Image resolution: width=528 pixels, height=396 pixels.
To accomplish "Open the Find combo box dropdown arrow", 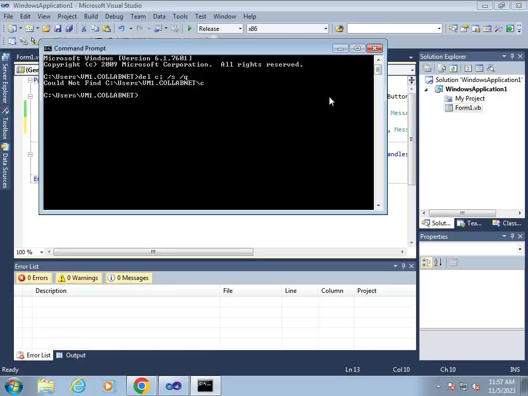I will pyautogui.click(x=439, y=29).
